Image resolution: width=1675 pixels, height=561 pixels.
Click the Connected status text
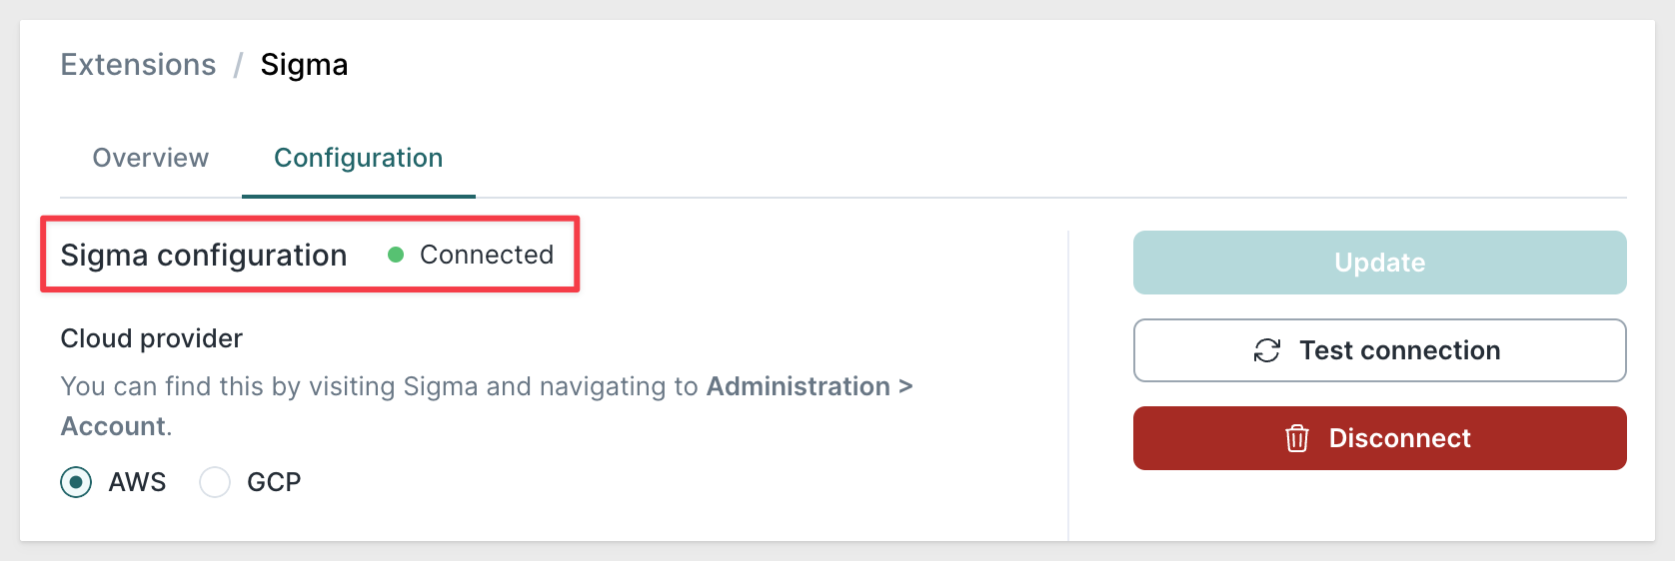click(487, 255)
